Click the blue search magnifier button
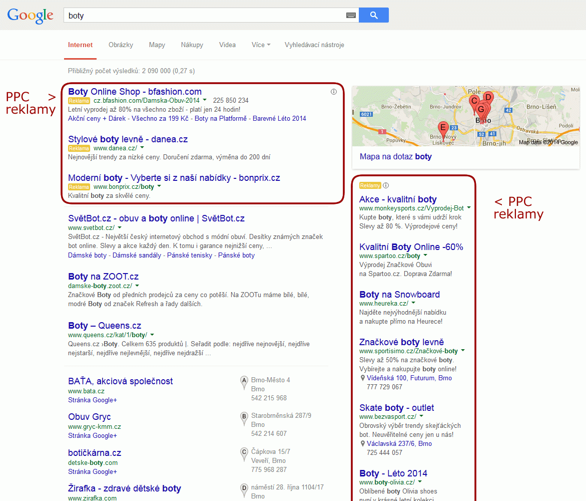This screenshot has width=586, height=501. 373,15
